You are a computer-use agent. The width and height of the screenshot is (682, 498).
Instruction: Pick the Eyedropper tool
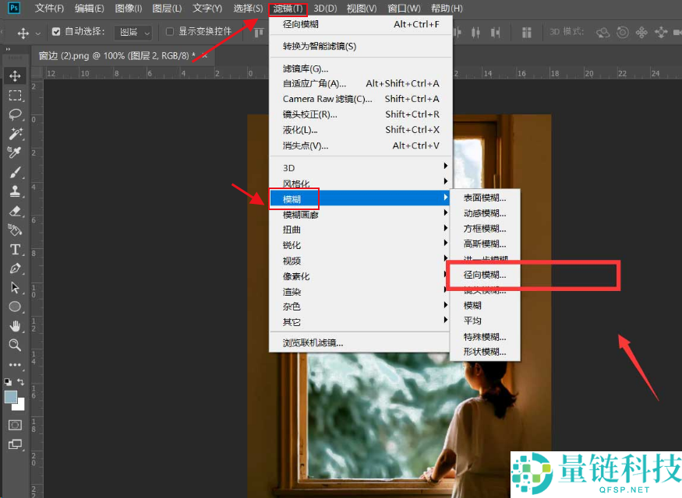pyautogui.click(x=15, y=153)
